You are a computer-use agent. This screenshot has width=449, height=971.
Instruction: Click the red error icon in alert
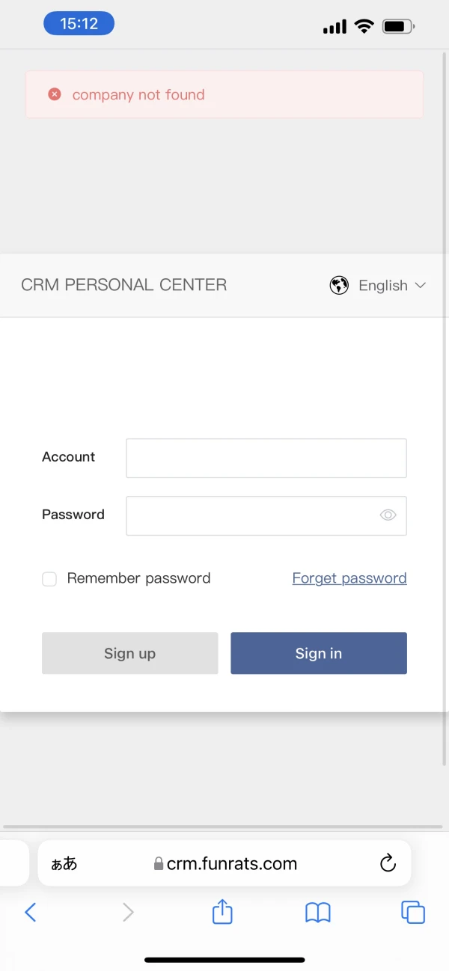[x=55, y=94]
